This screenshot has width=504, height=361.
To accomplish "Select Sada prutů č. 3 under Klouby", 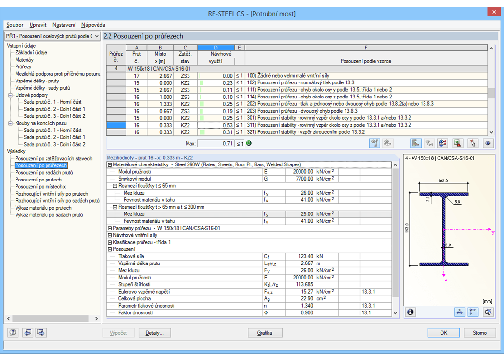I will (x=54, y=145).
